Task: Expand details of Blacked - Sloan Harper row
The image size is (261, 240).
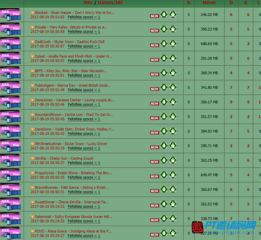Action: click(32, 13)
